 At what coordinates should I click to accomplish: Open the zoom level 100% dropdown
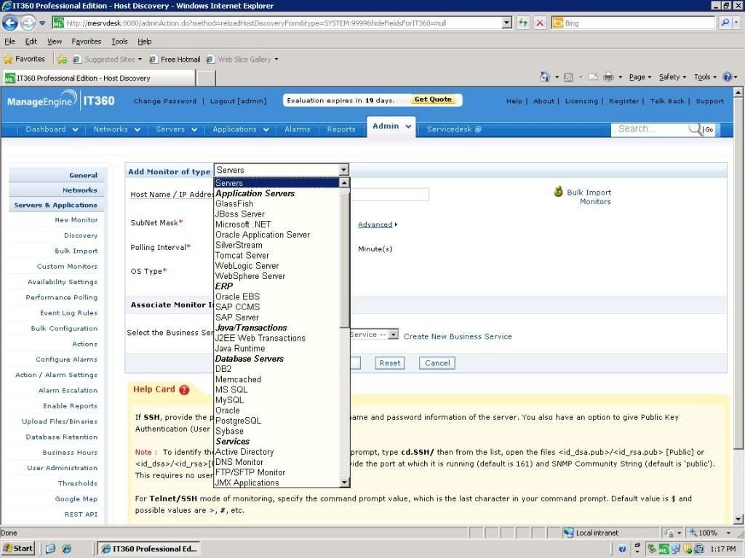[728, 533]
